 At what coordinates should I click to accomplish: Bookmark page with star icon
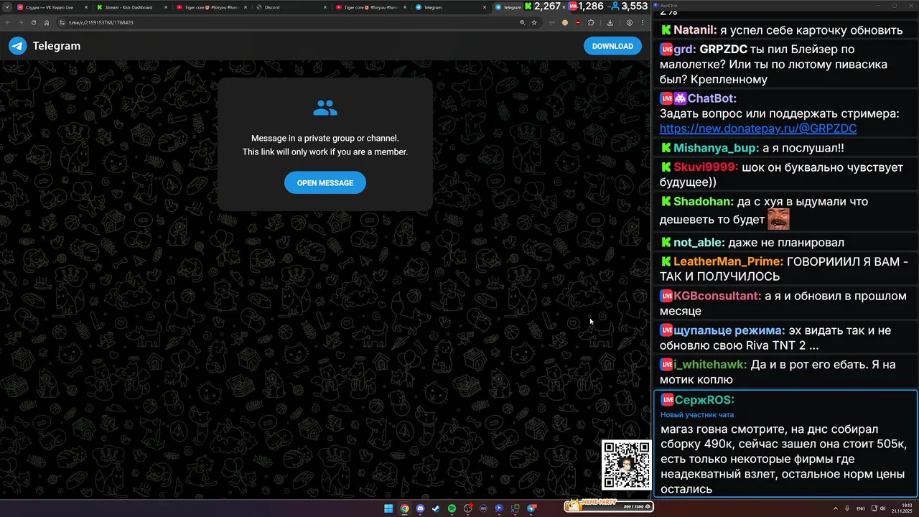point(534,22)
